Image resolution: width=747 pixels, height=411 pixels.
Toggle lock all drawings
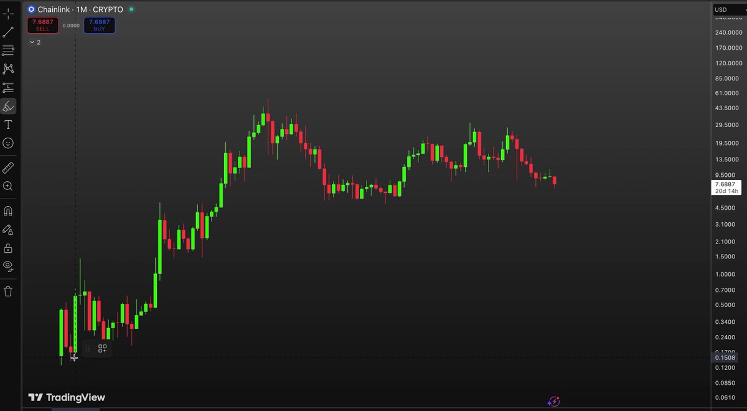(x=8, y=248)
